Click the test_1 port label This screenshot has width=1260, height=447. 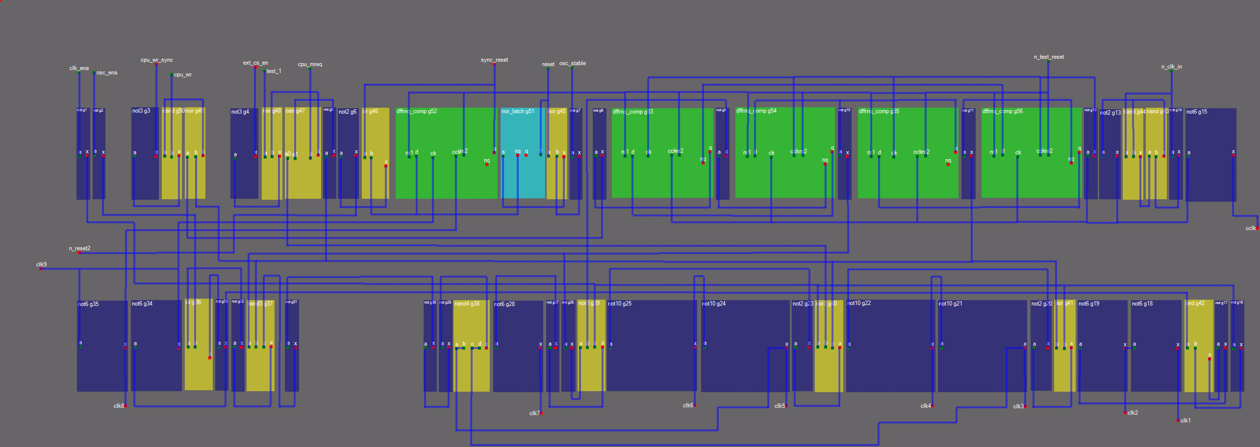point(274,71)
